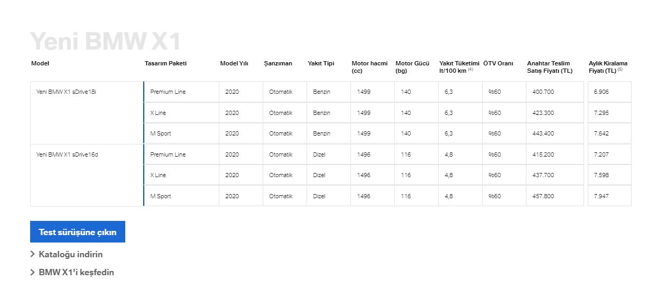Select the first Dizel fuel type cell
The width and height of the screenshot is (648, 281).
point(328,154)
